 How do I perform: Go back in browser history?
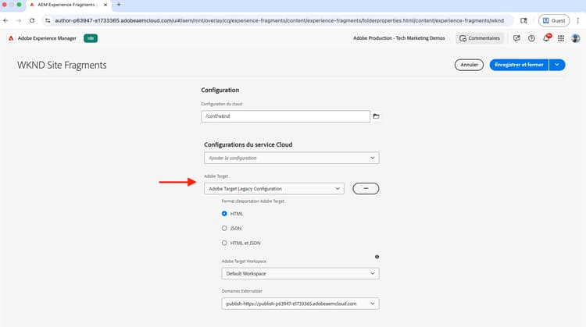coord(6,20)
